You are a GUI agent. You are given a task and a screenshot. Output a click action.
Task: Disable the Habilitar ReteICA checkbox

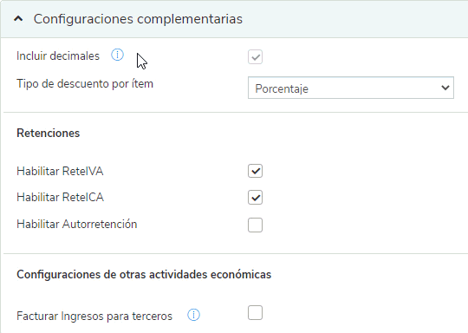(255, 198)
